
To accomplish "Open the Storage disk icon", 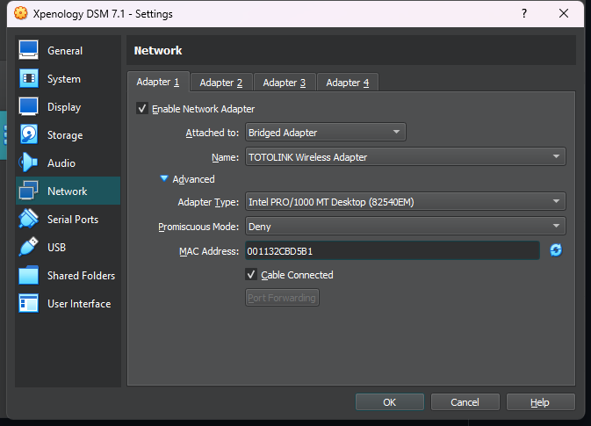I will 28,134.
